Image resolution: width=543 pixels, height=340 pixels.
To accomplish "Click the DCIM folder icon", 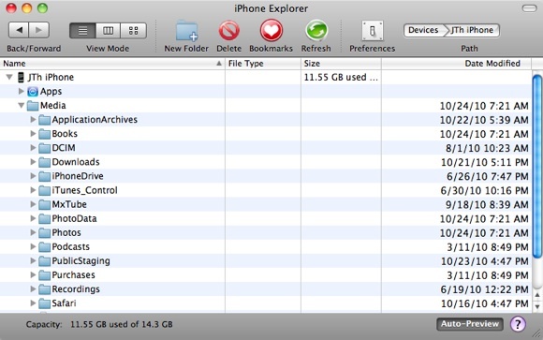I will pyautogui.click(x=44, y=148).
